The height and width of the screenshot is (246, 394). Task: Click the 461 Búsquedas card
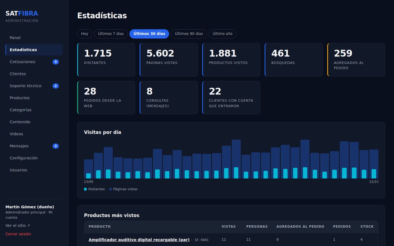tap(294, 60)
